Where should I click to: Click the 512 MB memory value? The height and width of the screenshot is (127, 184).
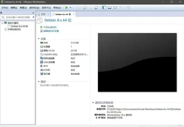tap(75, 43)
